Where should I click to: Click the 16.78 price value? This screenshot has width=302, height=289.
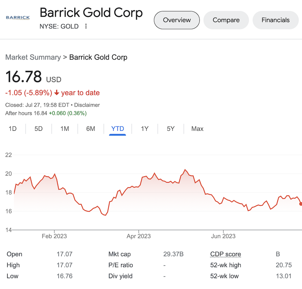(23, 77)
